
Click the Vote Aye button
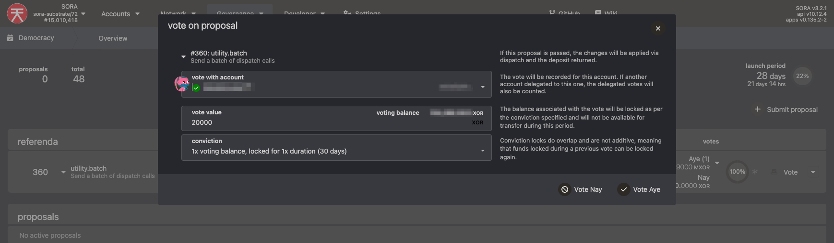pyautogui.click(x=639, y=189)
